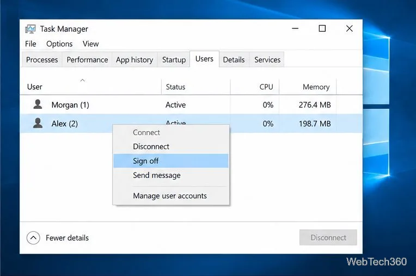Switch to the App history tab
Screen dimensions: 416x276
click(x=134, y=60)
